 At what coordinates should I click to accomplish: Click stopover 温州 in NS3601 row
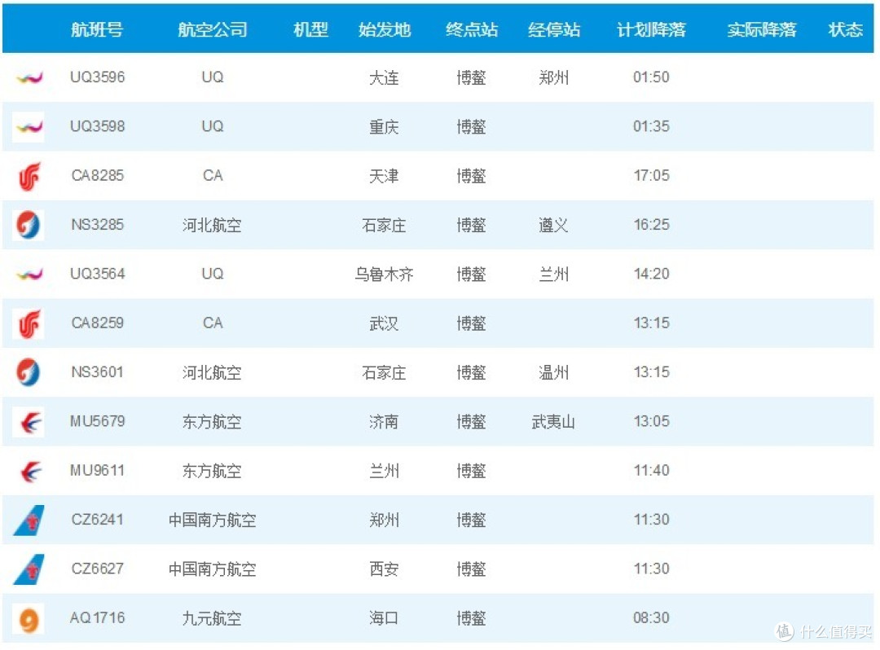point(553,373)
